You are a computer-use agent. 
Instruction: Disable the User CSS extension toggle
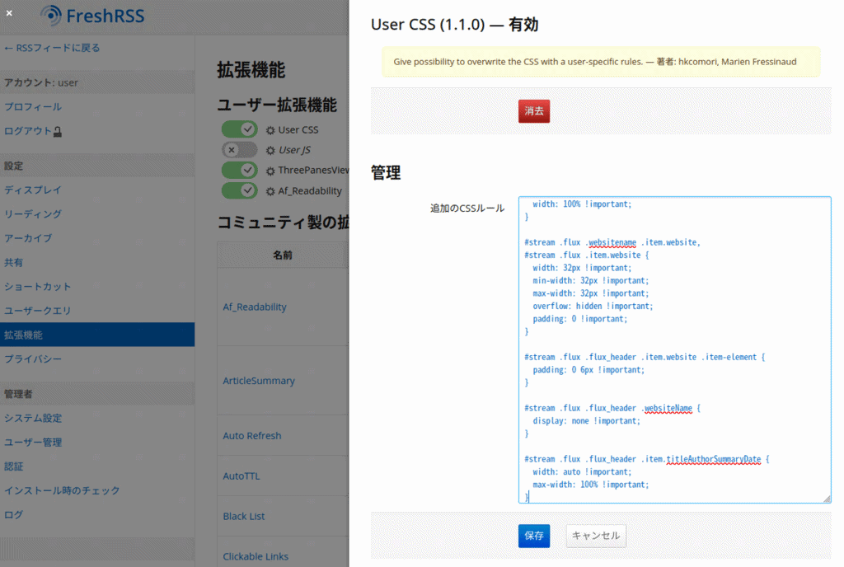[x=239, y=129]
